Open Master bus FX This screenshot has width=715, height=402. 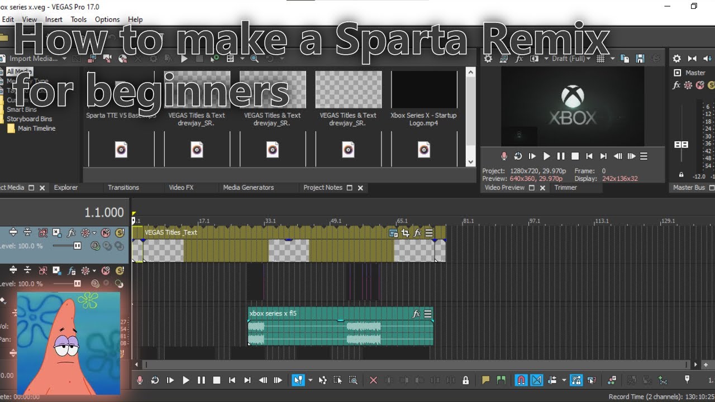click(676, 85)
